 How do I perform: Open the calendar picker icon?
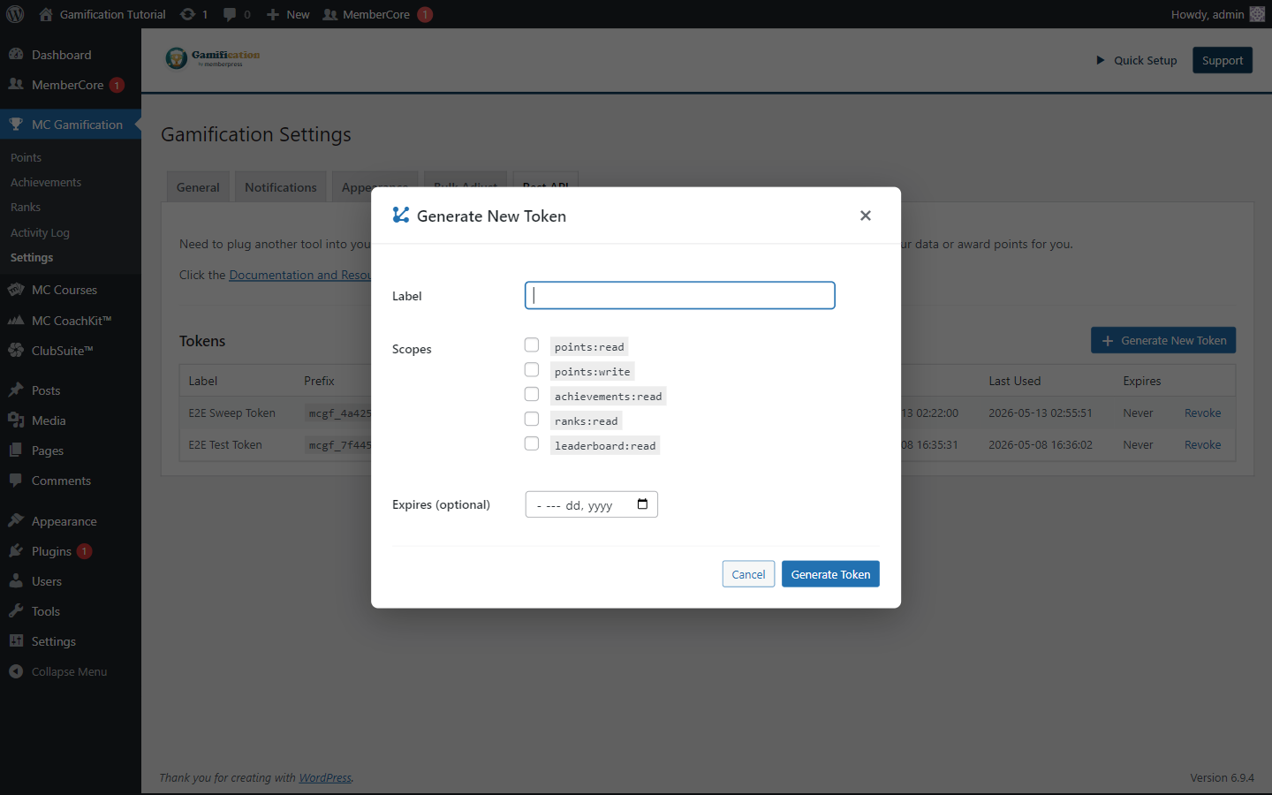[x=642, y=504]
